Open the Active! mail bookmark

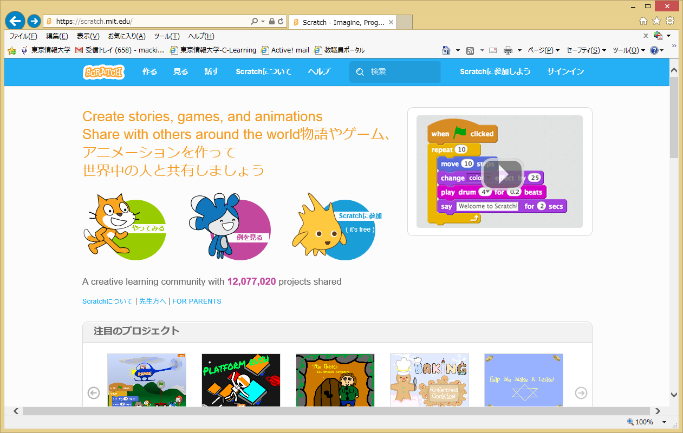pyautogui.click(x=285, y=50)
